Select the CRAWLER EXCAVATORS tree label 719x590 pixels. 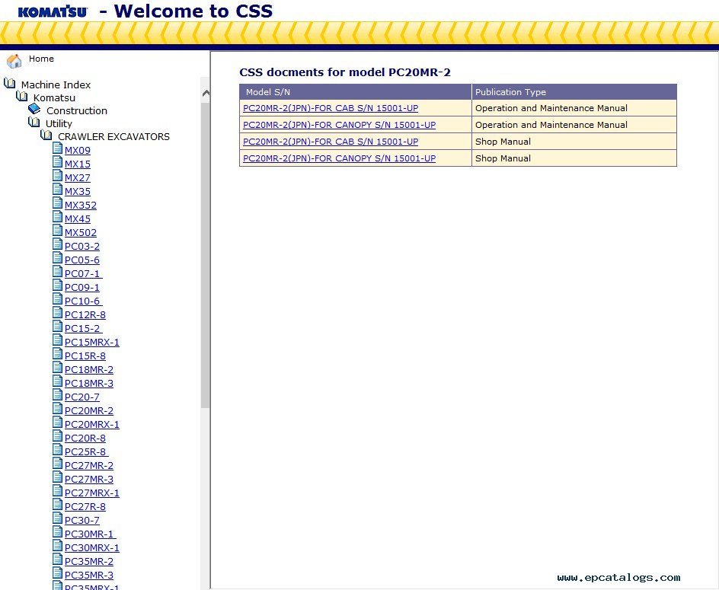113,136
